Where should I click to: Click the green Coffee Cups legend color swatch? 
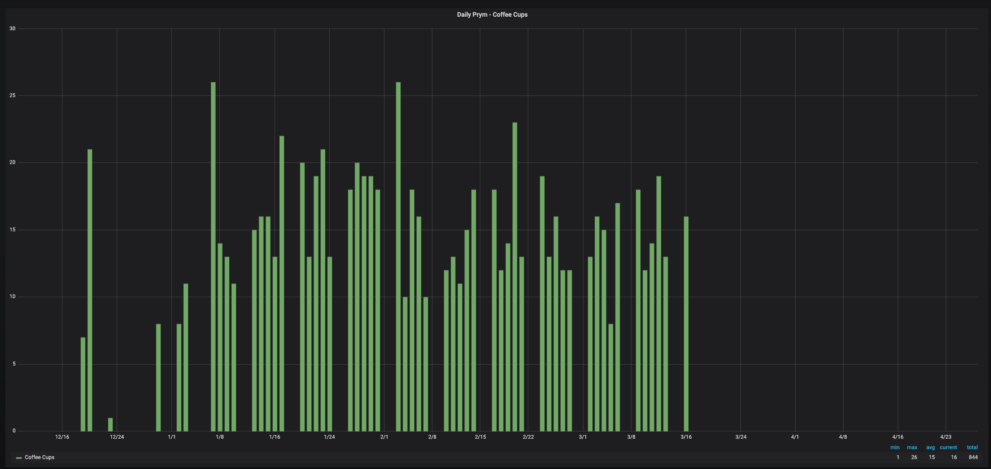pos(19,458)
